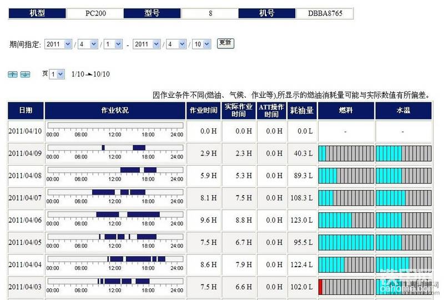This screenshot has height=300, width=444.
Task: Click the actual work time 8.8 H
Action: click(244, 221)
